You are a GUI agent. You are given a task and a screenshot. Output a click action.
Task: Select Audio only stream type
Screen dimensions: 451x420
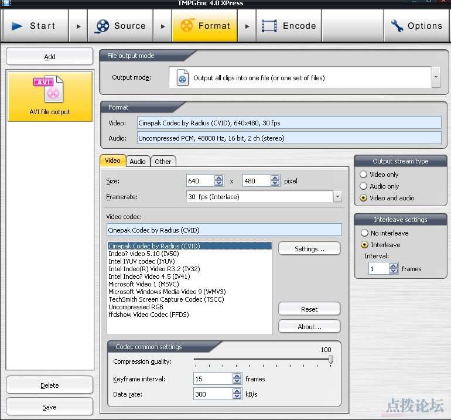point(364,186)
